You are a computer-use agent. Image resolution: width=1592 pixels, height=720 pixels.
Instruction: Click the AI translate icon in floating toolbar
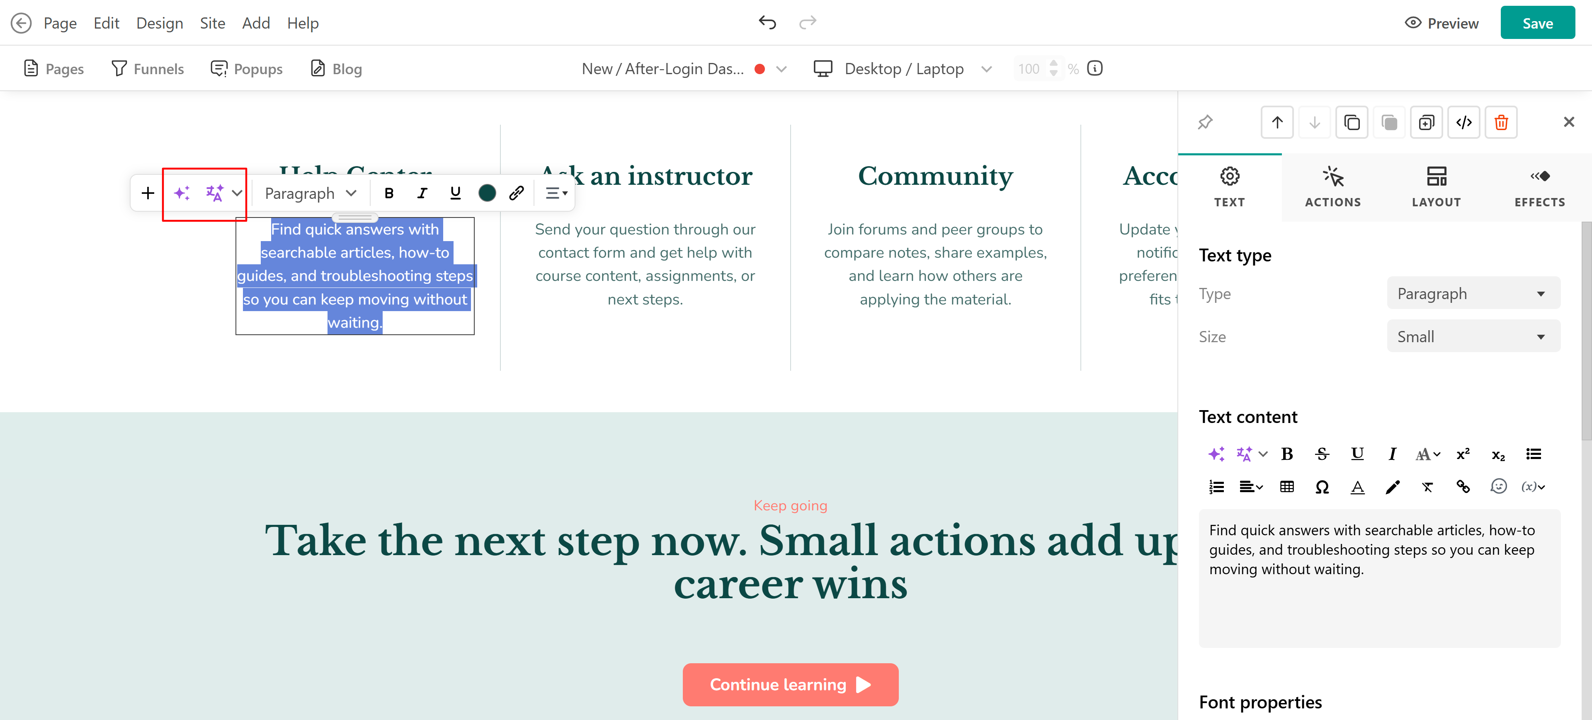[214, 193]
